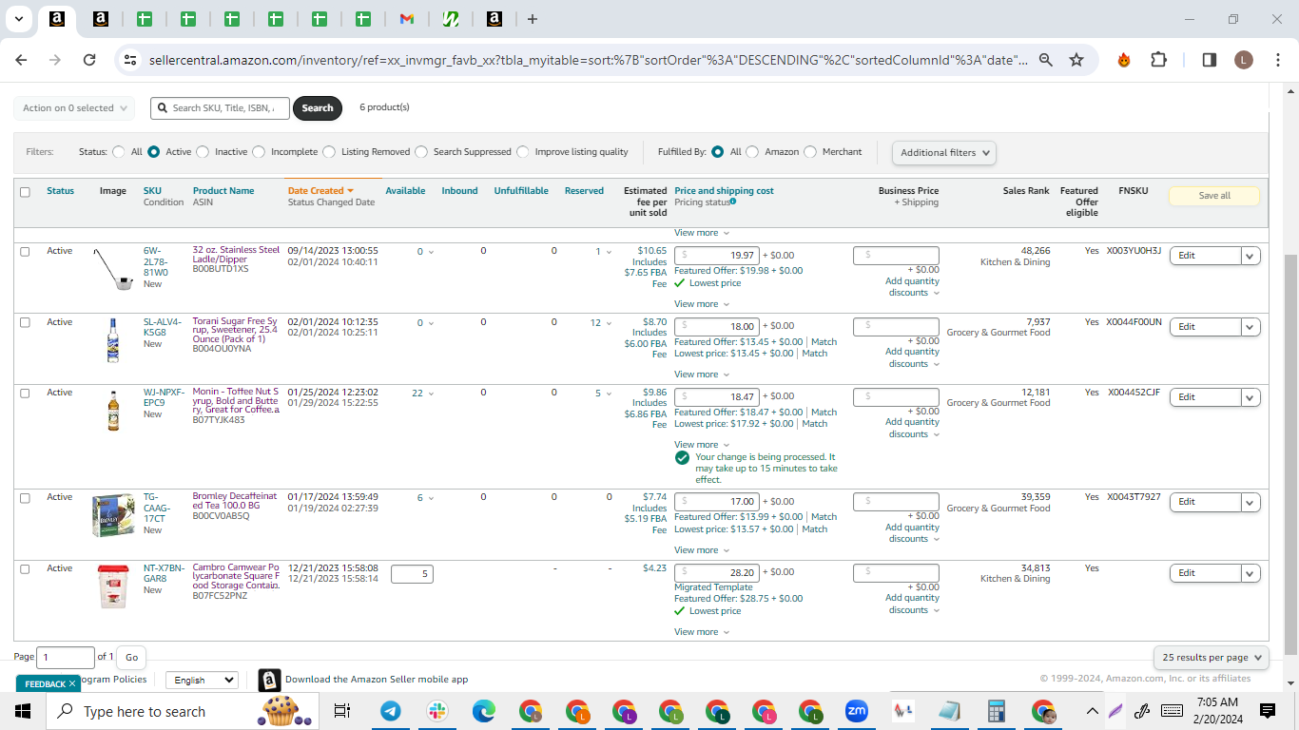Check the Monin Toffee Nut Syrup row

coord(25,393)
